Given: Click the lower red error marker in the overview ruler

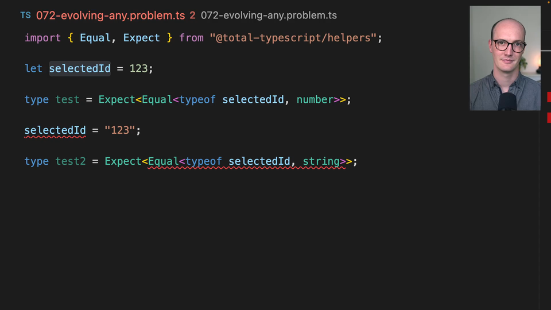Looking at the screenshot, I should coord(549,118).
